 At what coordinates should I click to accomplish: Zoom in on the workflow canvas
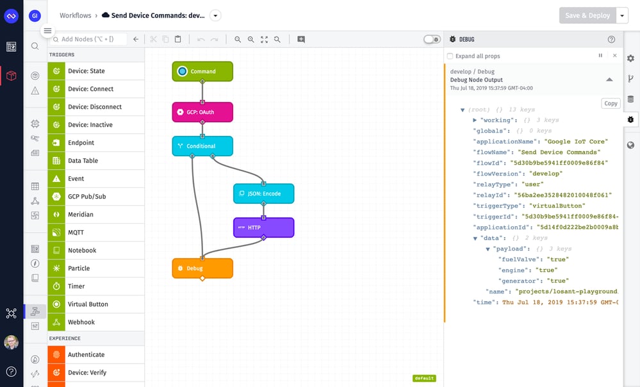[x=250, y=39]
